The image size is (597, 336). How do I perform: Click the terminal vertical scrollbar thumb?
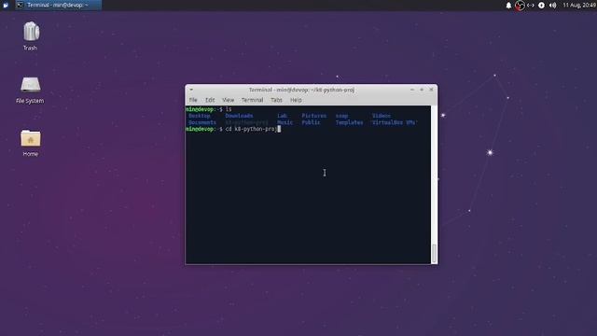(x=434, y=253)
